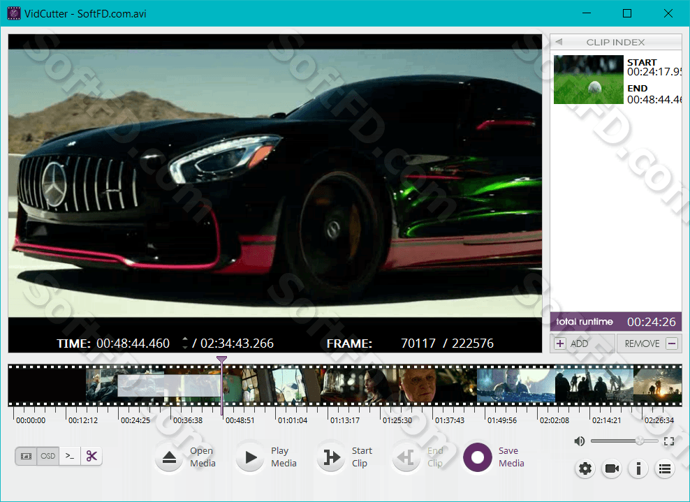Click the timeline playhead marker
Image resolution: width=690 pixels, height=502 pixels.
222,360
